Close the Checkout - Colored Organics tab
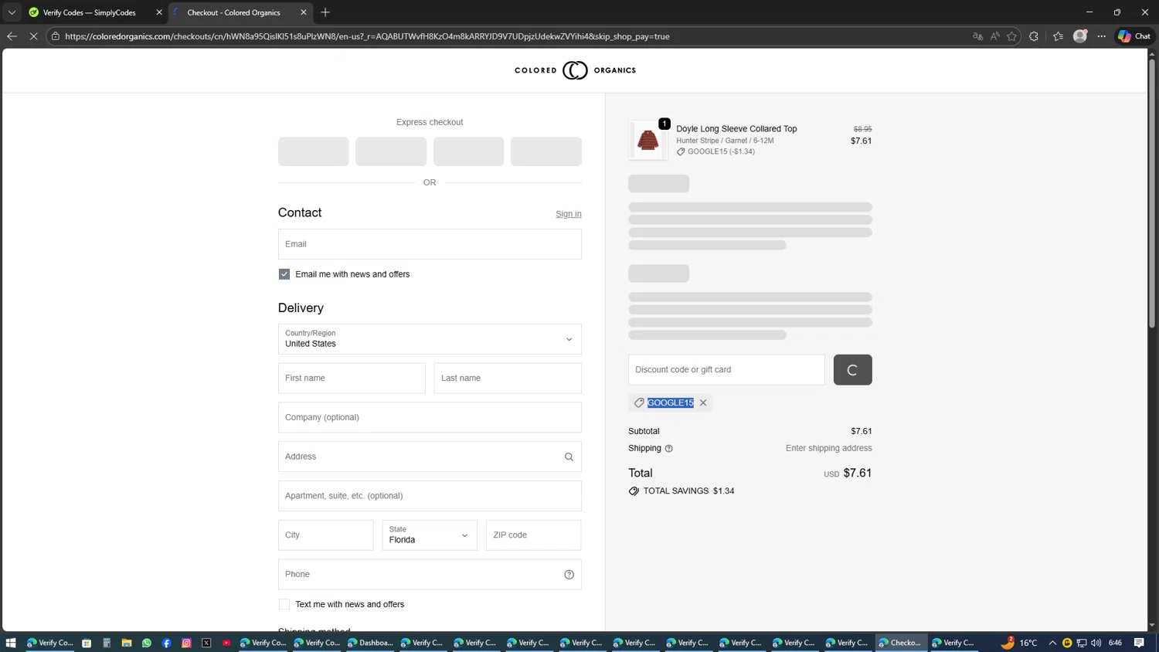The image size is (1159, 652). click(304, 12)
